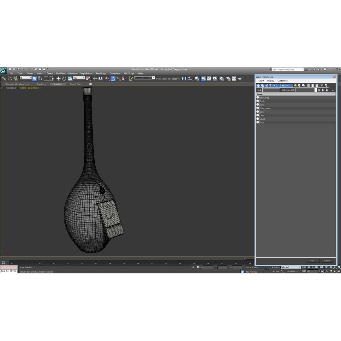Viewport: 341px width, 341px height.
Task: Click OK in Select From Scene dialog
Action: point(313,260)
